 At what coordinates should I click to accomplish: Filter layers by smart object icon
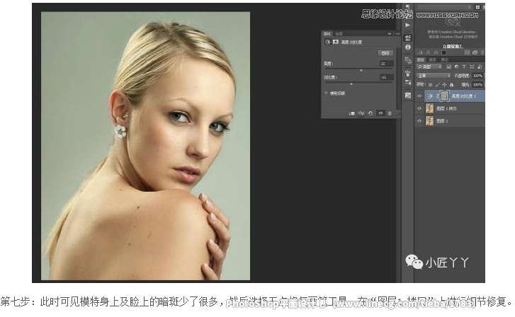pos(480,67)
